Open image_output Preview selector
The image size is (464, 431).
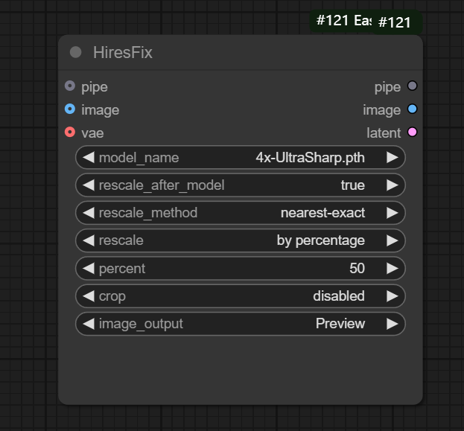[340, 323]
